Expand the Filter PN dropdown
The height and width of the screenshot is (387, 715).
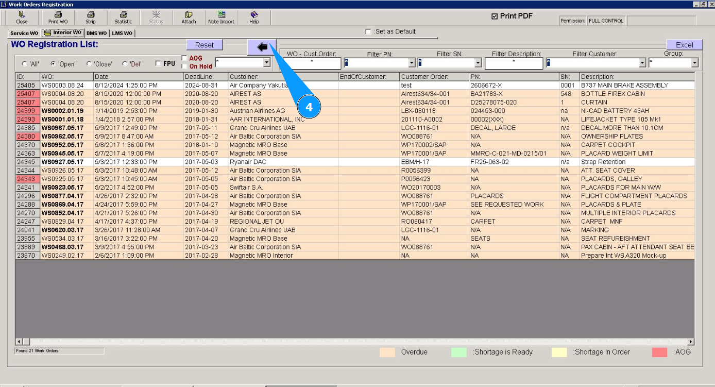point(412,63)
